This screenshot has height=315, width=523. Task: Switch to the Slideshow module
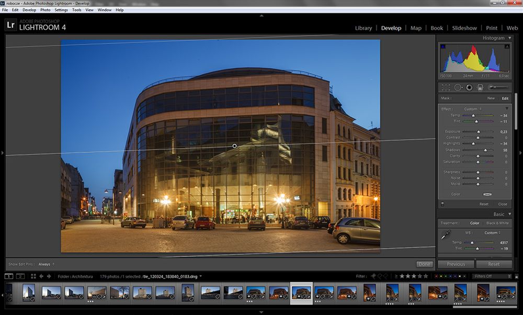[464, 28]
